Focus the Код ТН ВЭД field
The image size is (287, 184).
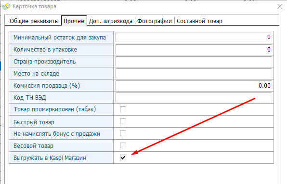[x=194, y=98]
